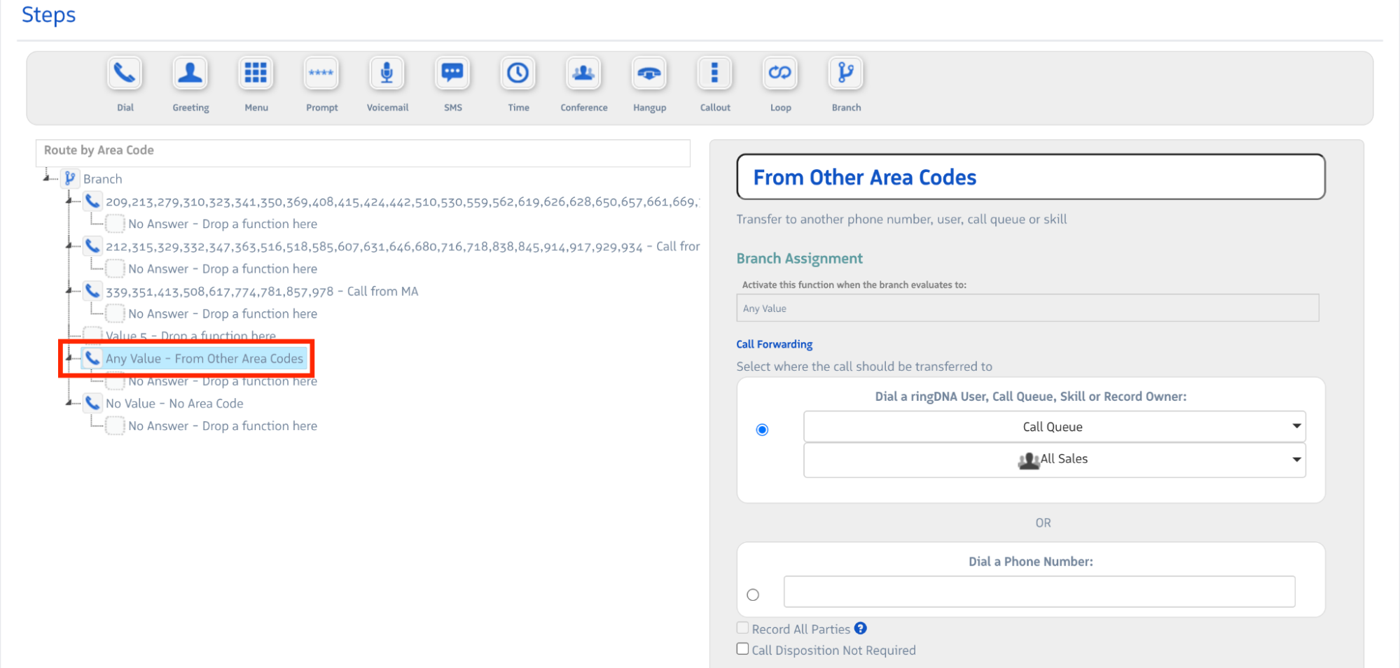
Task: Click the Time clock icon
Action: [x=518, y=73]
